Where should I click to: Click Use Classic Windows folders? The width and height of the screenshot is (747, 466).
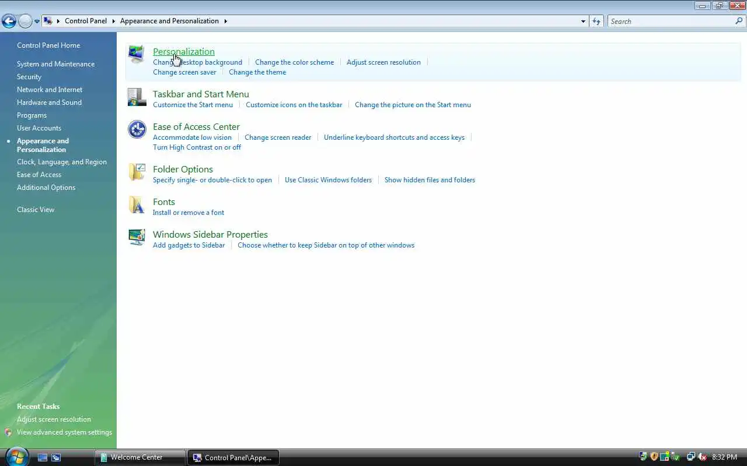[328, 180]
